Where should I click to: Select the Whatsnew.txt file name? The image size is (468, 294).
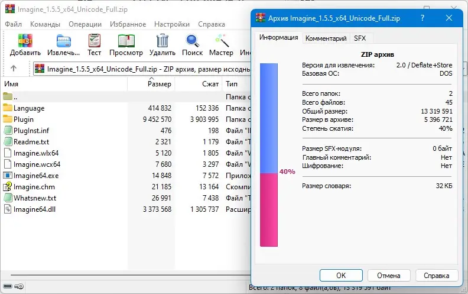[35, 198]
